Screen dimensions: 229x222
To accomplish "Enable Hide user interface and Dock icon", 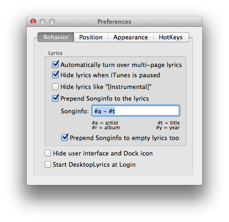I will point(48,153).
